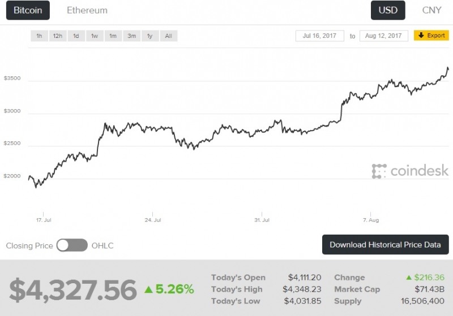Select the 1m time range
453x316 pixels.
(x=113, y=36)
